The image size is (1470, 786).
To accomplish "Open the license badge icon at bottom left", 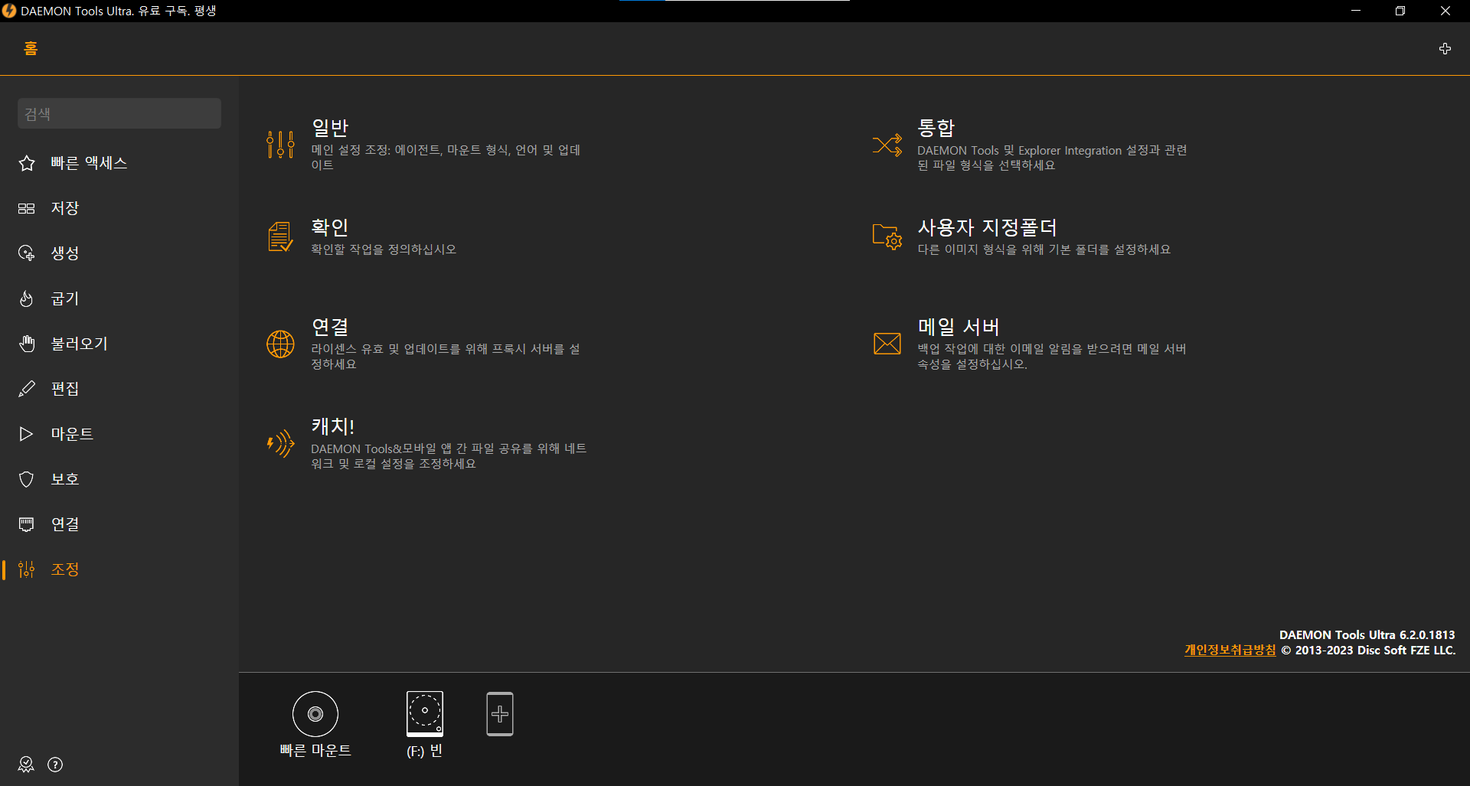I will [26, 765].
